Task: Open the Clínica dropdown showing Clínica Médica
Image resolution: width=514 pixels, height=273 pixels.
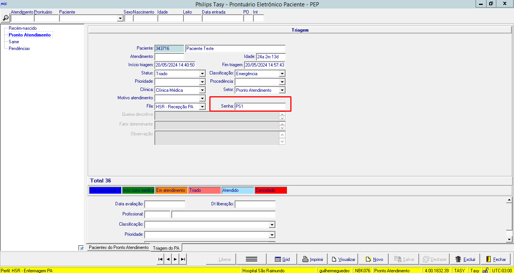Action: 202,90
